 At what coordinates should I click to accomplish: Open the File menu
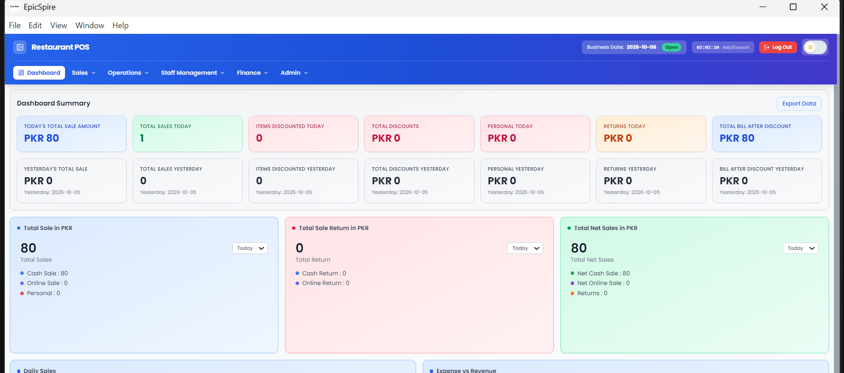pyautogui.click(x=15, y=25)
